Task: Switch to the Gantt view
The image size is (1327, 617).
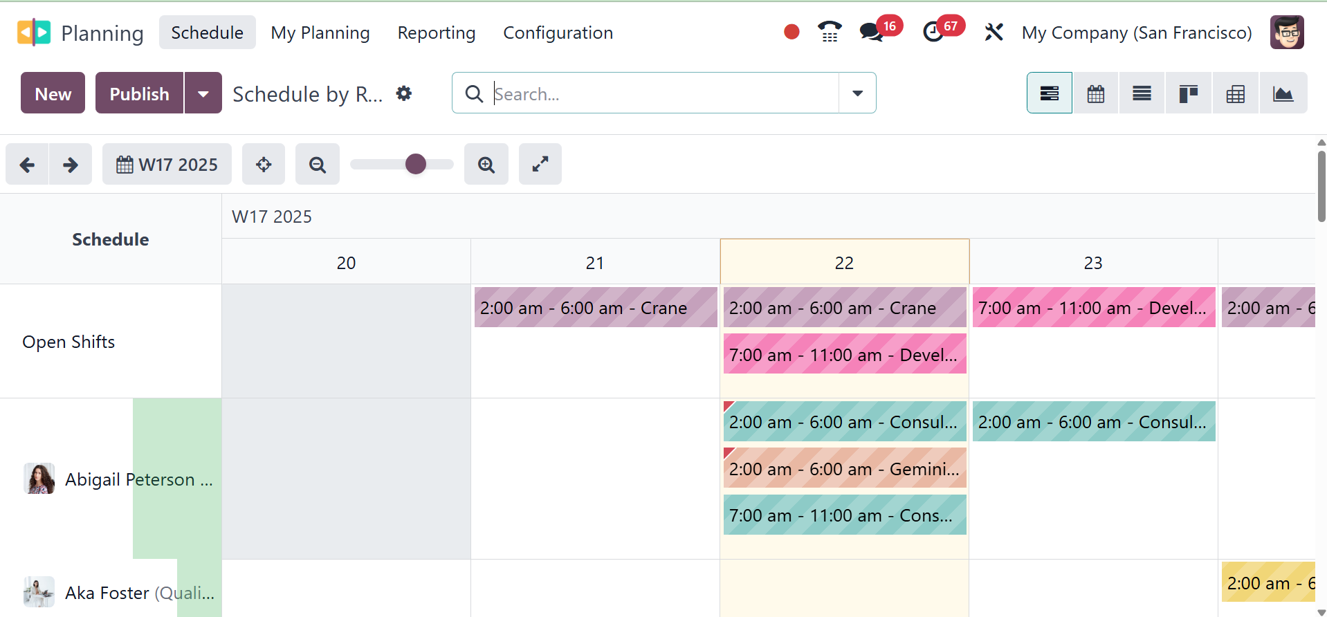Action: tap(1049, 93)
